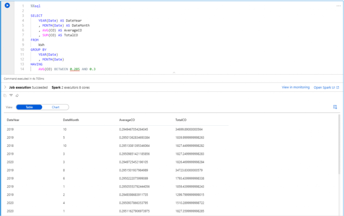Select the AverageCO cell 0.29513081395346064

point(134,146)
